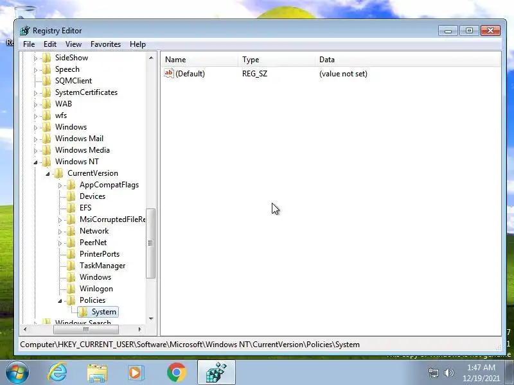This screenshot has width=514, height=385.
Task: Select the PrinterPorts key
Action: (100, 254)
